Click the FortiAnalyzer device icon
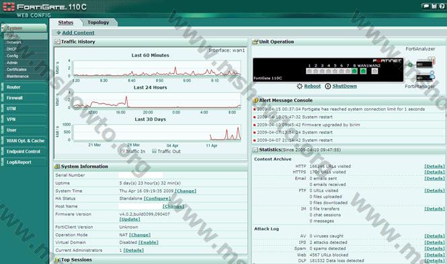 425,63
